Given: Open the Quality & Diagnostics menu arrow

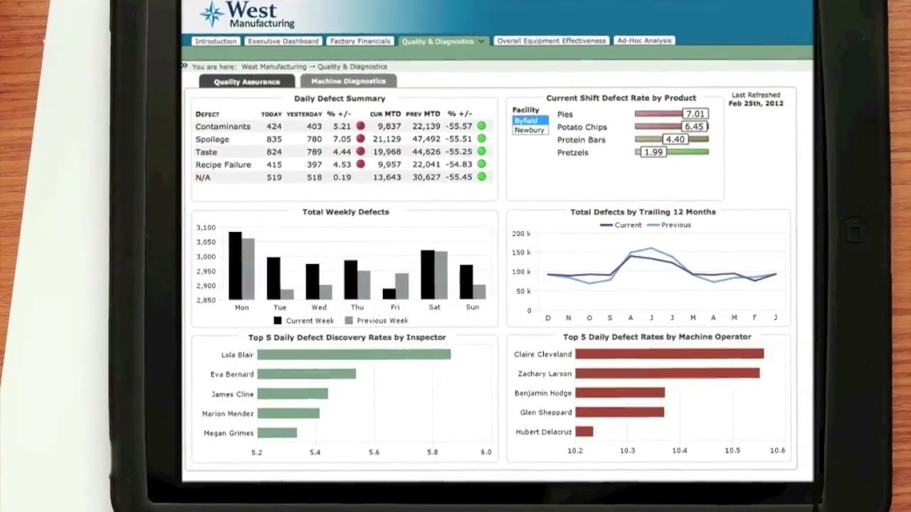Looking at the screenshot, I should (482, 41).
